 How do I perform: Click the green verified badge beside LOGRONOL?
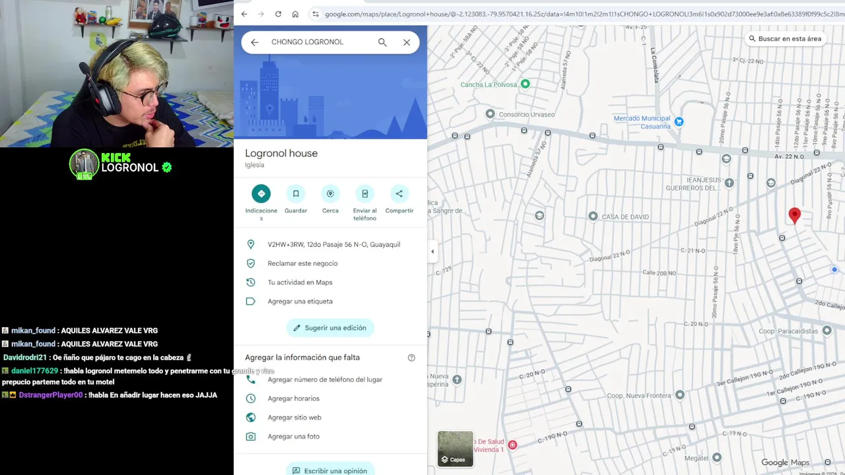[x=167, y=168]
